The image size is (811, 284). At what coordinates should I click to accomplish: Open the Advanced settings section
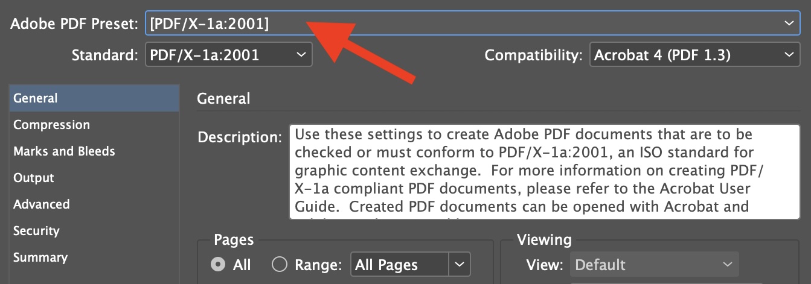click(x=94, y=204)
